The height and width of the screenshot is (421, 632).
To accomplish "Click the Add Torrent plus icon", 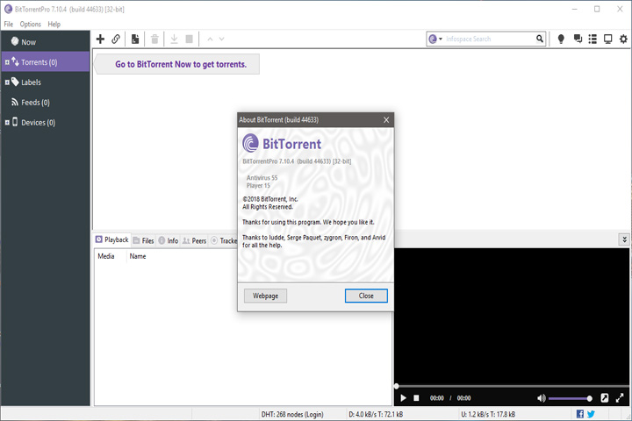I will click(x=100, y=39).
